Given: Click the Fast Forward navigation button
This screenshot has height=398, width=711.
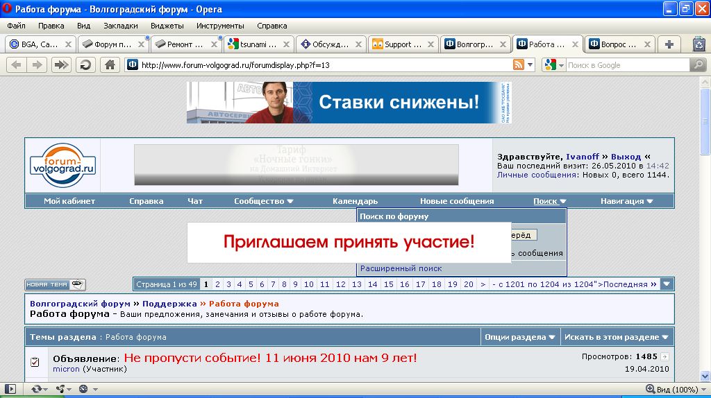Looking at the screenshot, I should pyautogui.click(x=62, y=64).
